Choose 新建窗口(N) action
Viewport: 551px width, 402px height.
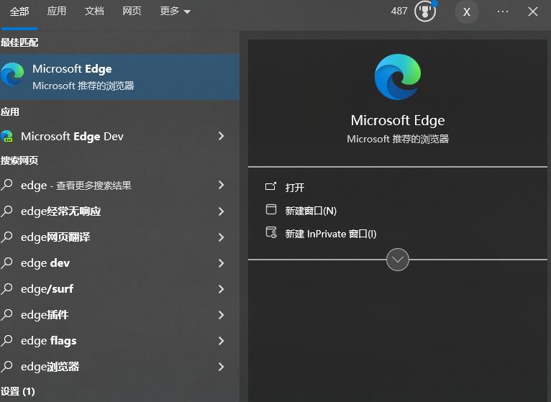pos(311,211)
